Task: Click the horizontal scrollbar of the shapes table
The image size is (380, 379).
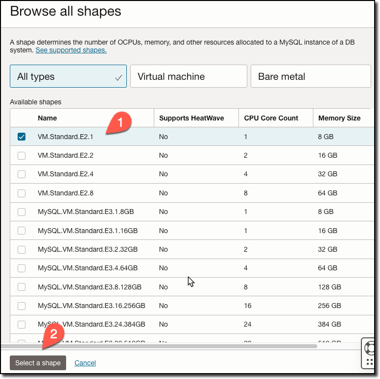Action: tap(159, 346)
